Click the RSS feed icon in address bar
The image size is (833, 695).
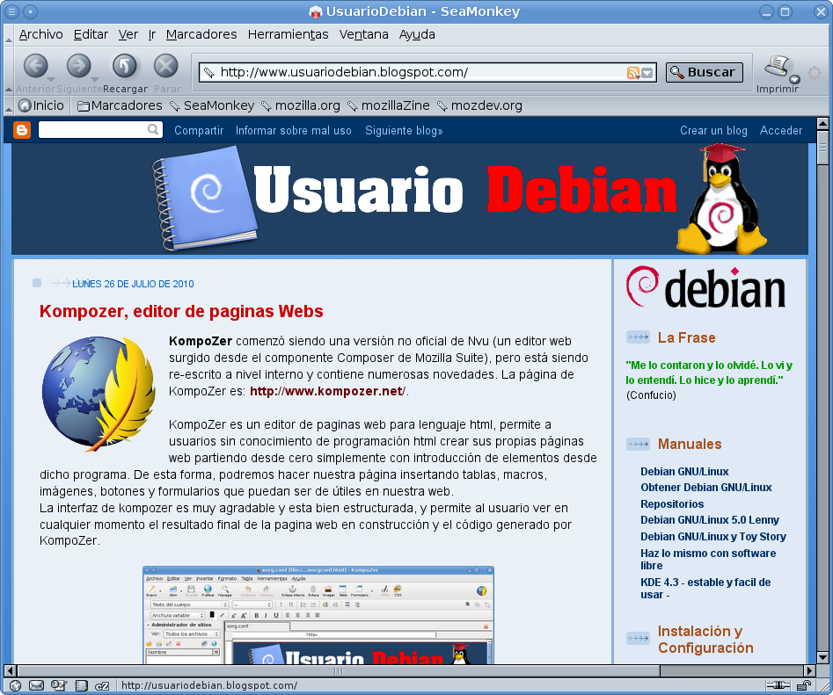pyautogui.click(x=632, y=73)
